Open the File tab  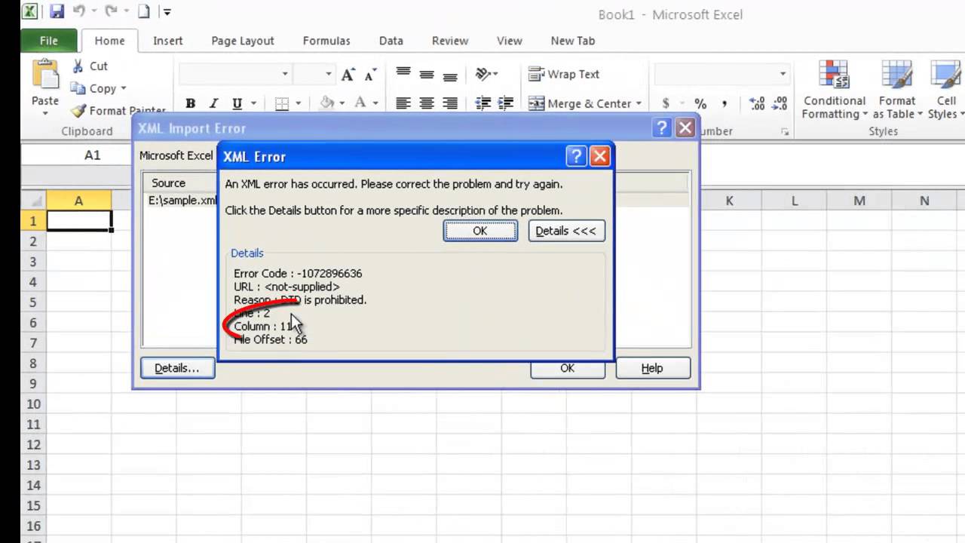[49, 41]
